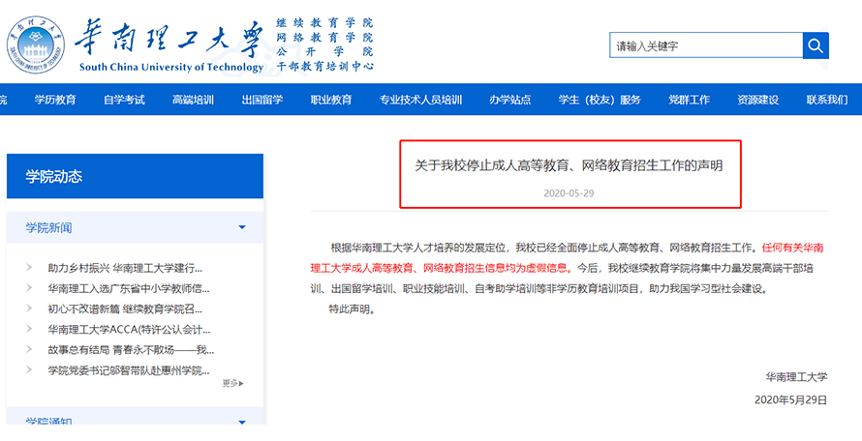Open the 联系我们 menu
The height and width of the screenshot is (441, 862).
(x=827, y=100)
